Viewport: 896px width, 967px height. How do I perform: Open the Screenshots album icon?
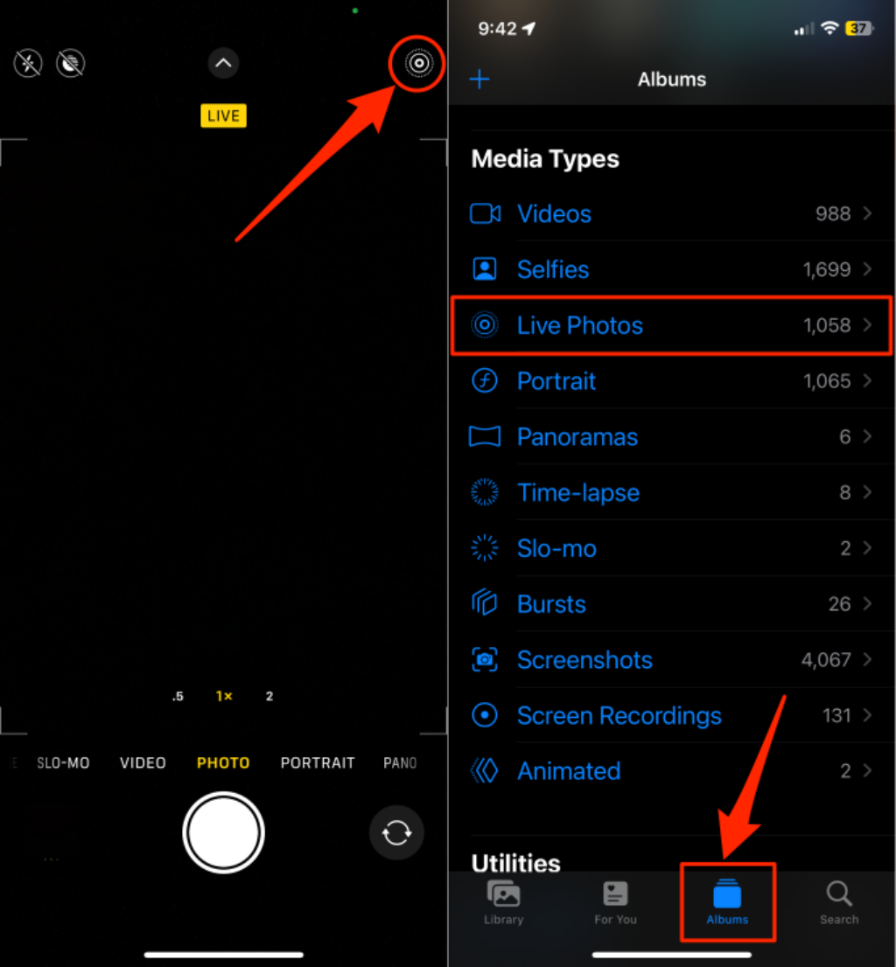click(485, 659)
